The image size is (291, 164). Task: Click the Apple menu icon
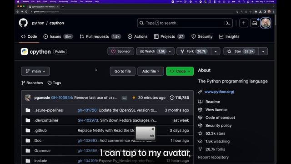point(18,1)
